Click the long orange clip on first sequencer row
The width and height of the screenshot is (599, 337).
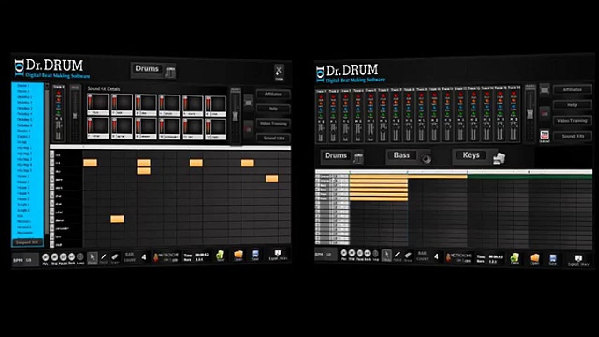[409, 176]
